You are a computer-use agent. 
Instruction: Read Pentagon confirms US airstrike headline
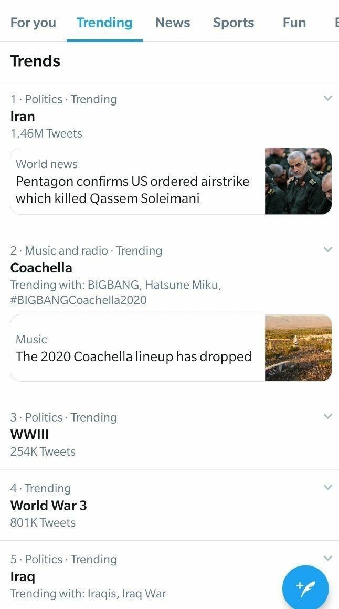click(133, 190)
